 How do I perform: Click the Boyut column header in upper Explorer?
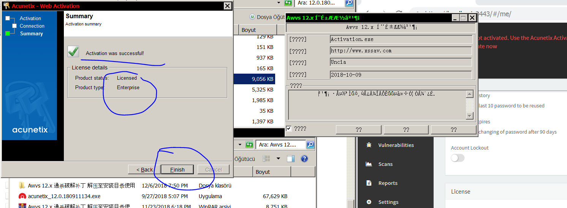point(258,30)
